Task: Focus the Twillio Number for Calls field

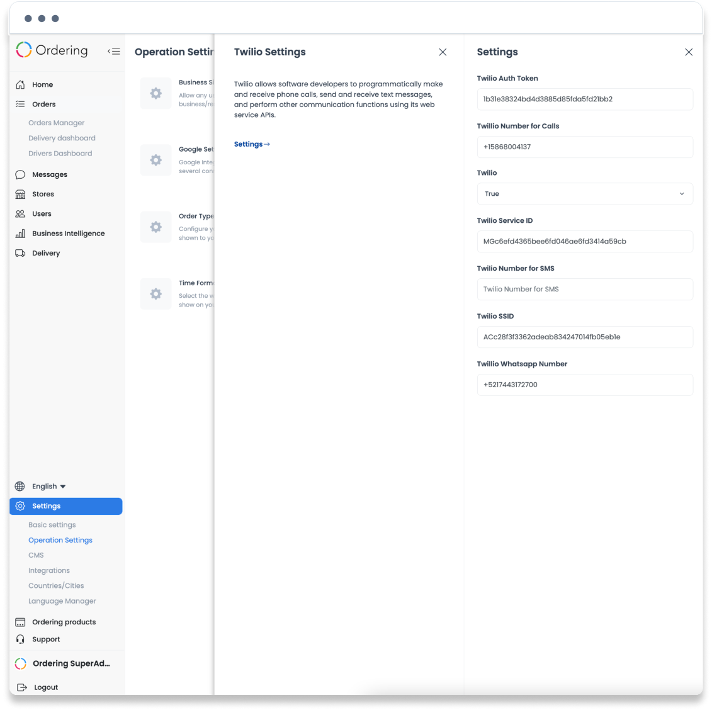Action: pyautogui.click(x=585, y=147)
